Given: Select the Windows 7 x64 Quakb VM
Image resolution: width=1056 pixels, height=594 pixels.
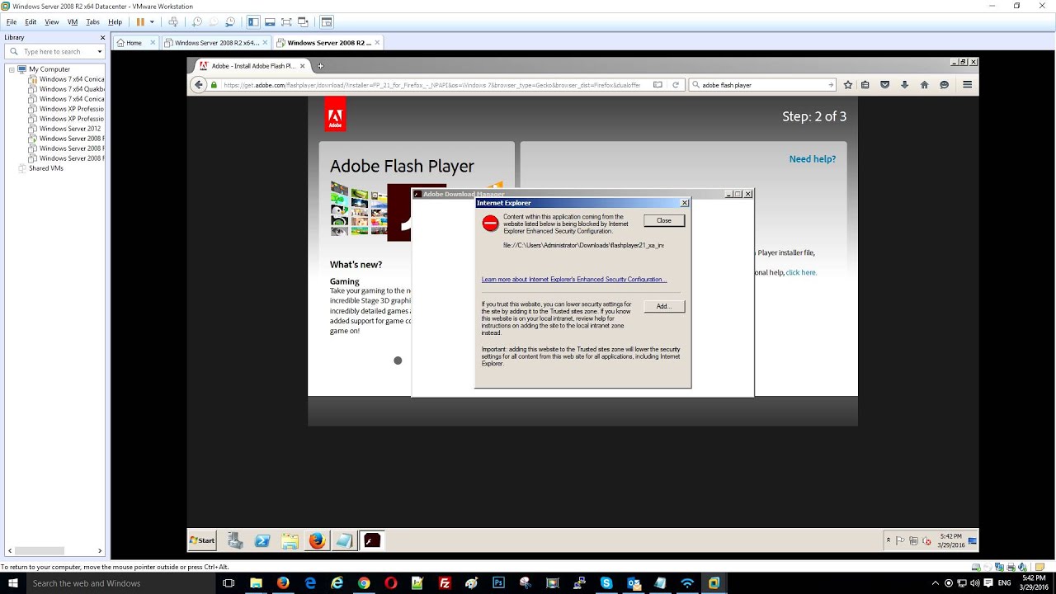Looking at the screenshot, I should click(72, 89).
